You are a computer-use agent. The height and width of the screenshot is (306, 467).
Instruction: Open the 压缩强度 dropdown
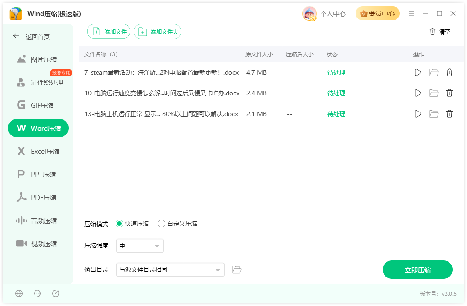click(140, 246)
